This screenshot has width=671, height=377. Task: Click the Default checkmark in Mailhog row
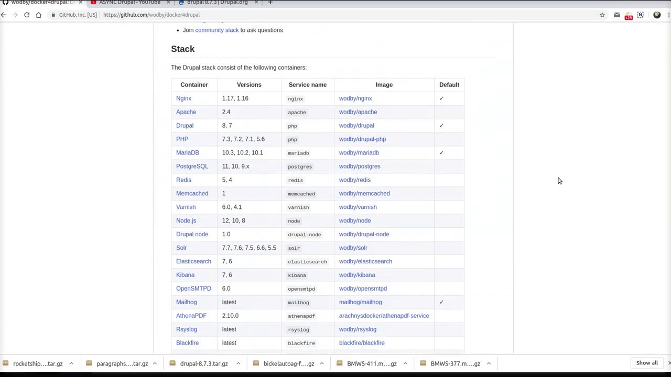pyautogui.click(x=441, y=302)
